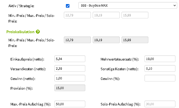Select the calculated Solo-Preis field under Preiskalkulation
This screenshot has height=108, width=179.
point(135,40)
